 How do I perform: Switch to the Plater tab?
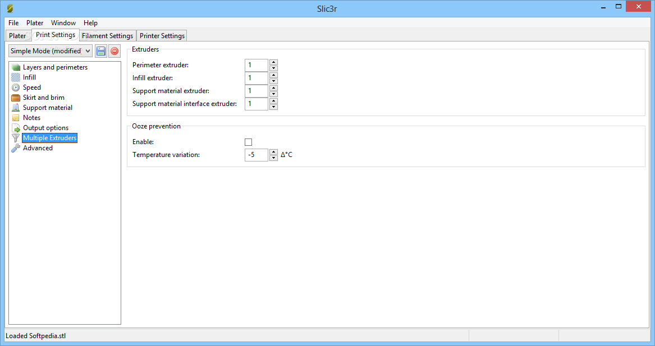point(17,36)
